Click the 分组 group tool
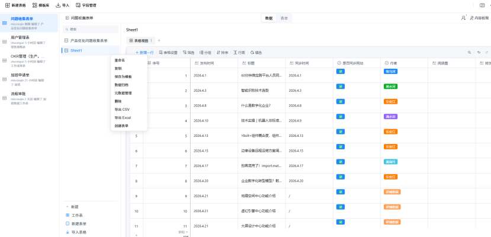491x237 pixels. pyautogui.click(x=206, y=53)
